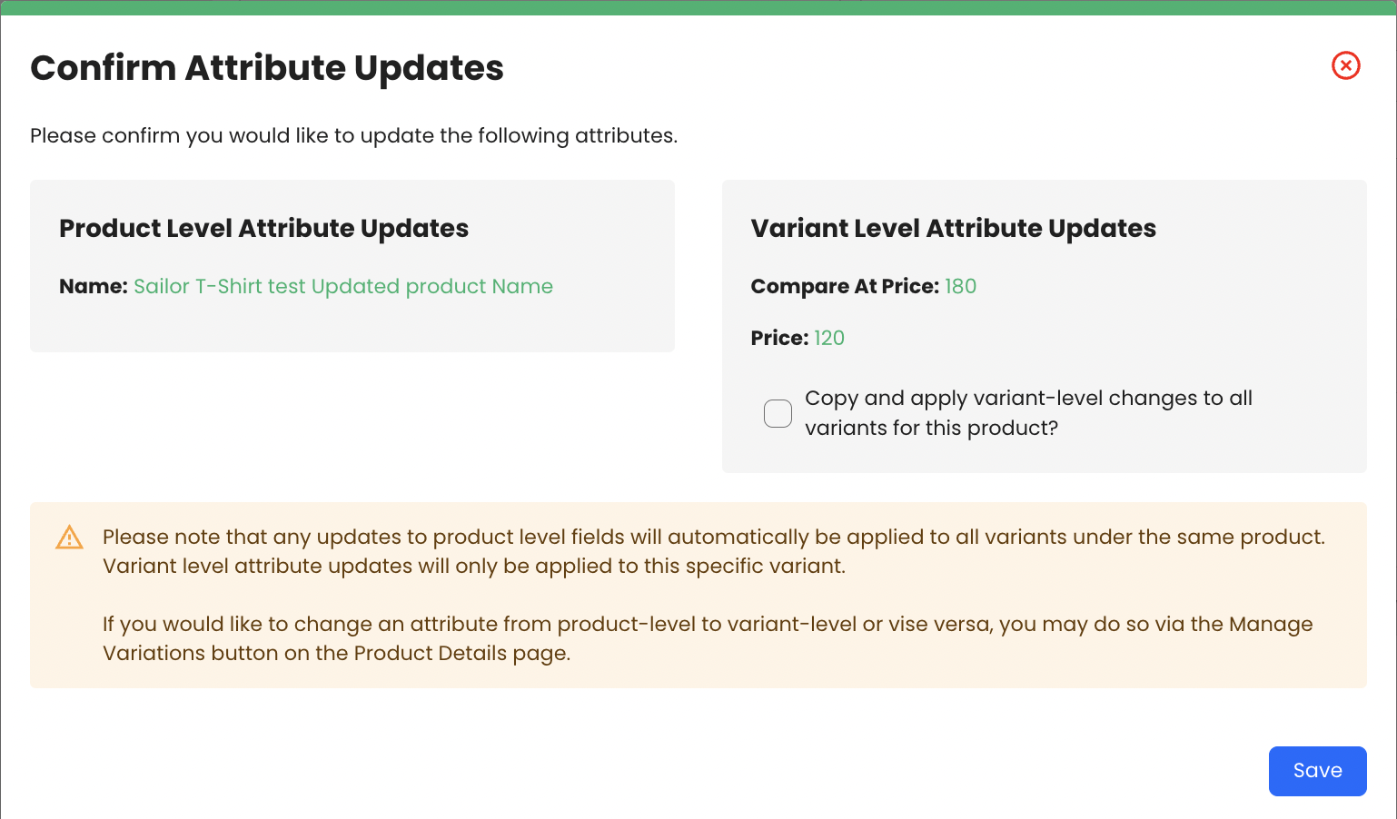The height and width of the screenshot is (819, 1397).
Task: Click the green bar atop the dialog
Action: (698, 7)
